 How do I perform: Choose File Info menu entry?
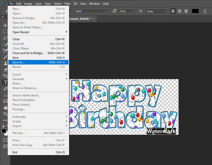pos(39,133)
